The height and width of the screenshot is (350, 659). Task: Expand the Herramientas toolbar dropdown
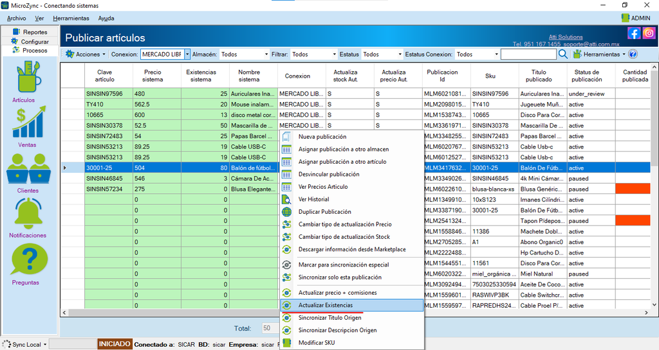point(624,55)
